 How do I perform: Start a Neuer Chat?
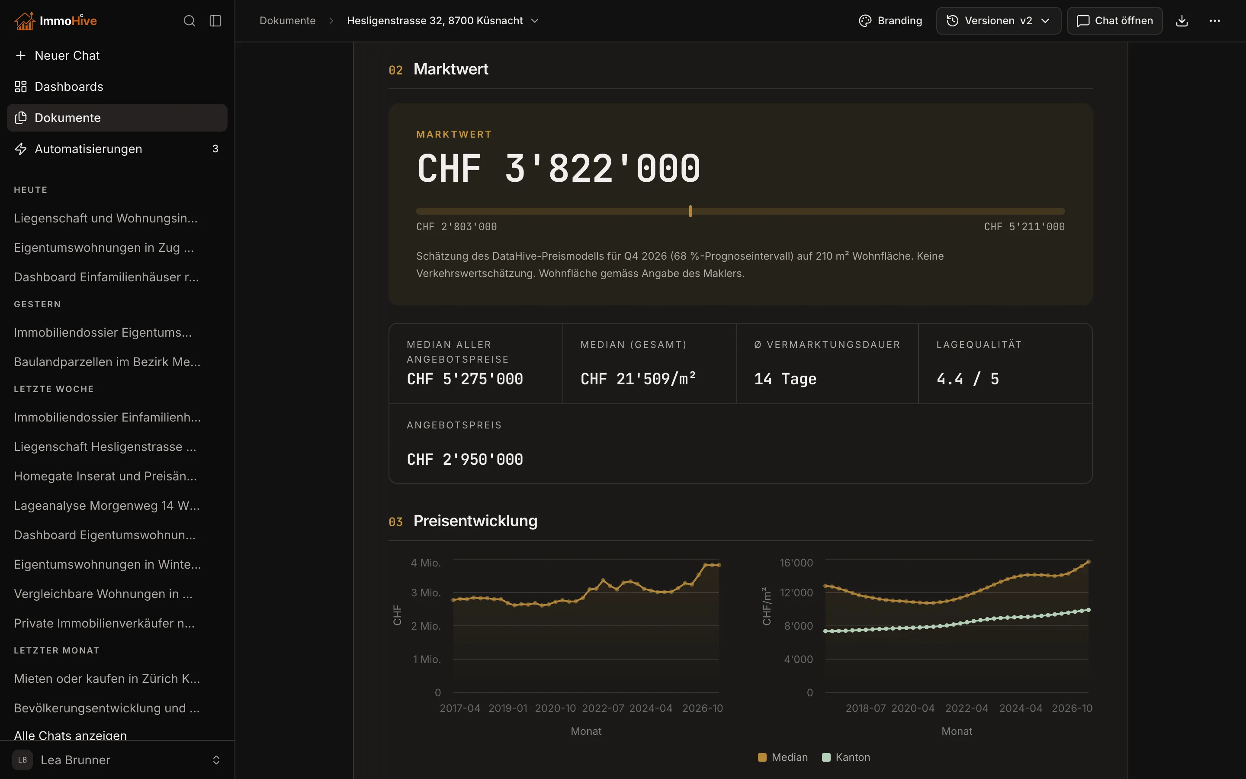(117, 55)
